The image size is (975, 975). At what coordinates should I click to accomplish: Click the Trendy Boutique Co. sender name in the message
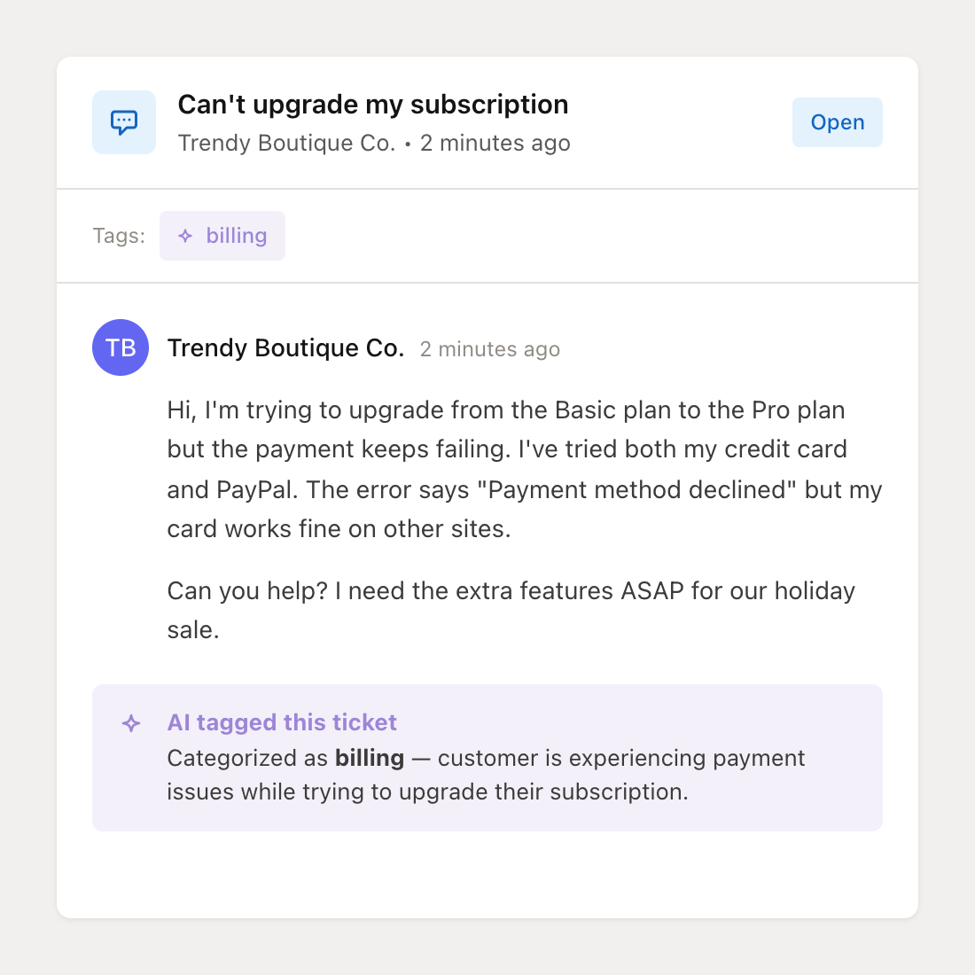click(285, 347)
